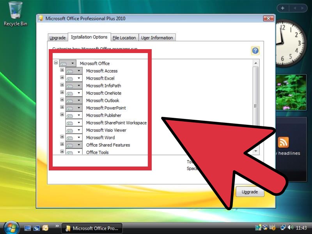The height and width of the screenshot is (234, 312).
Task: Collapse the Microsoft Office root tree node
Action: pyautogui.click(x=56, y=62)
